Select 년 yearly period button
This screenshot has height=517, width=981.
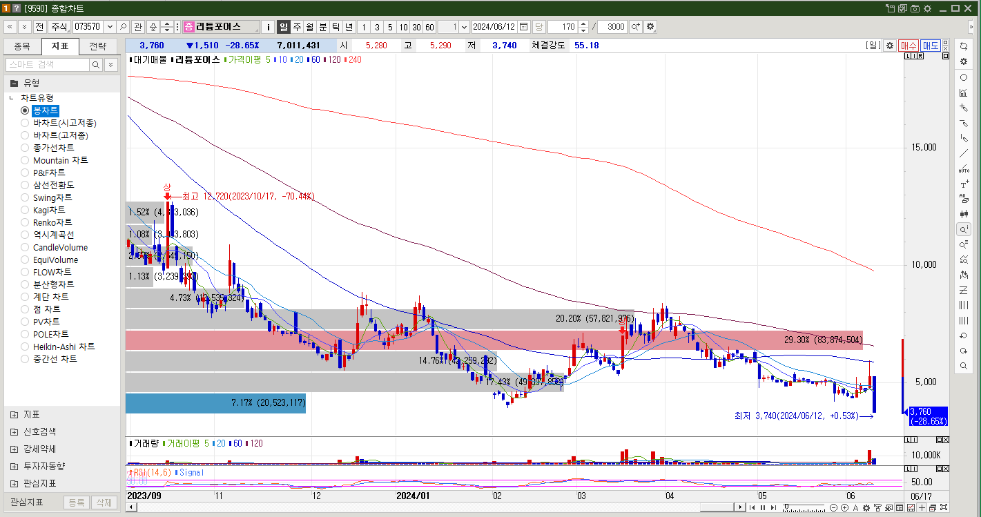tap(349, 27)
